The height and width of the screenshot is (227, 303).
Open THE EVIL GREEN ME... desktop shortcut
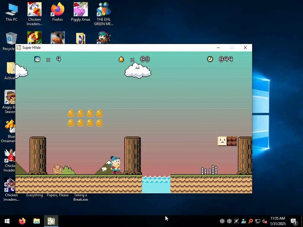point(104,14)
